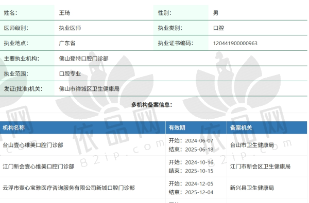The width and height of the screenshot is (309, 203).
Task: Click the 性别 label
Action: (x=165, y=13)
